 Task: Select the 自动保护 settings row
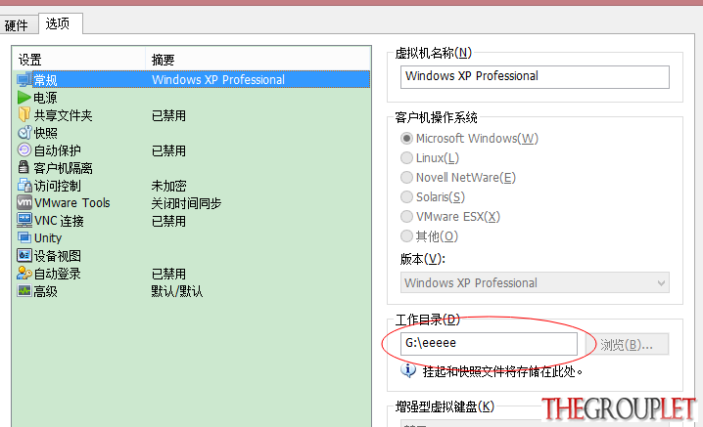tap(193, 149)
